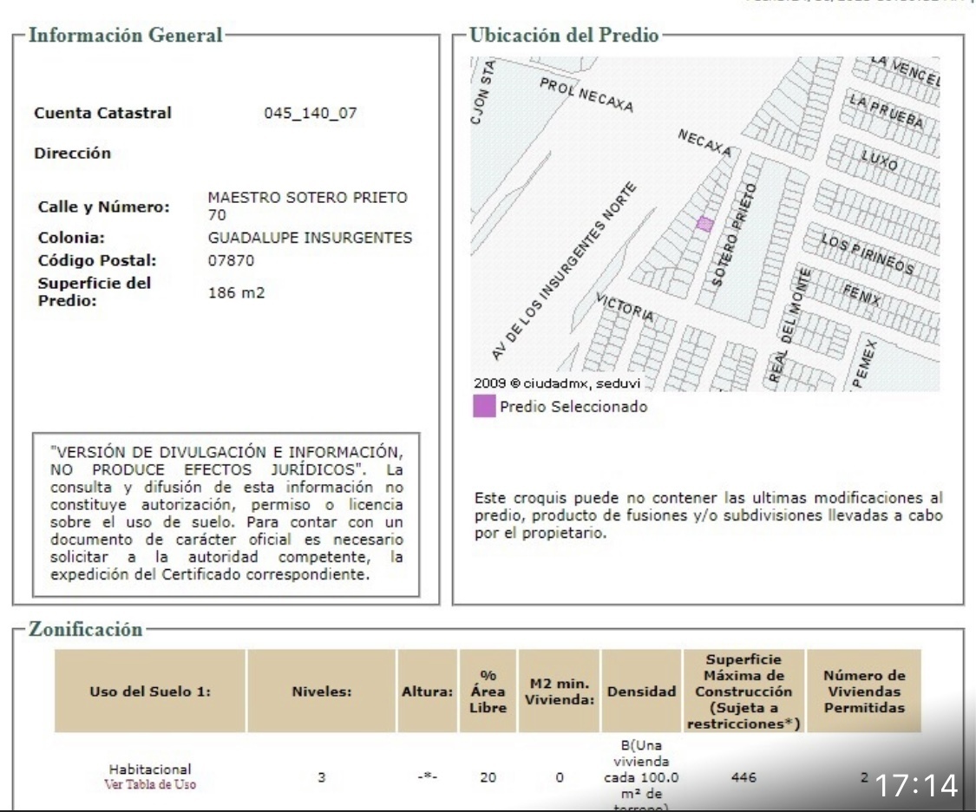Click the 'Cuenta Catastral' label
Viewport: 976px width, 812px height.
click(x=102, y=114)
